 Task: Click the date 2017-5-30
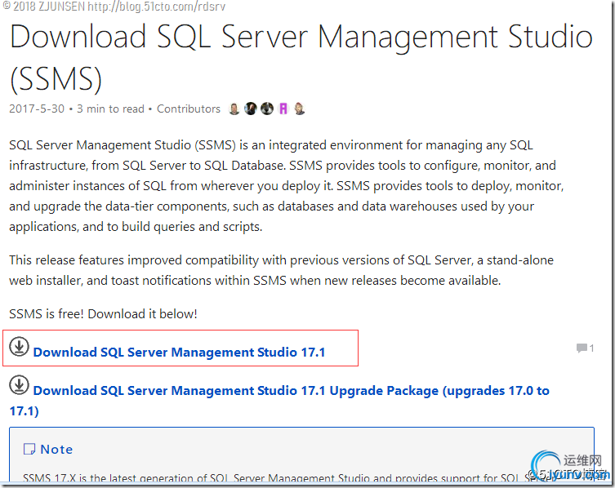click(37, 109)
